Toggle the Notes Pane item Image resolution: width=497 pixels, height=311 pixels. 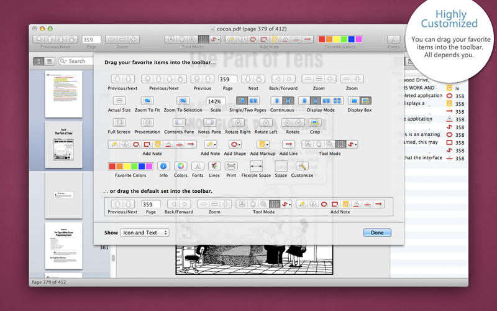point(209,123)
